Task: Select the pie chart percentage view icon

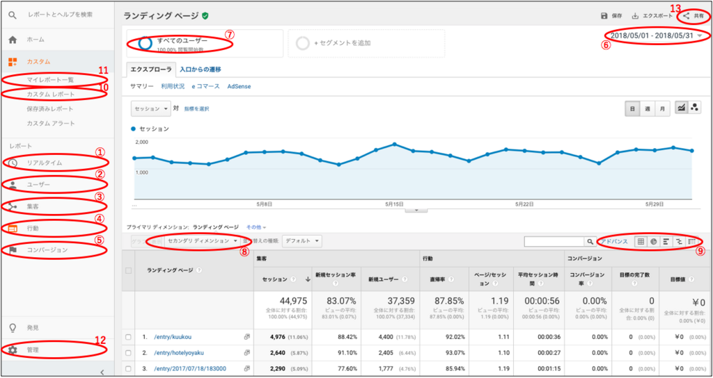Action: click(653, 241)
